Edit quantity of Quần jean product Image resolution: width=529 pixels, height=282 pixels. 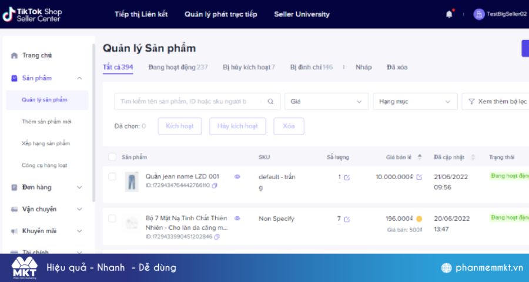pos(347,177)
